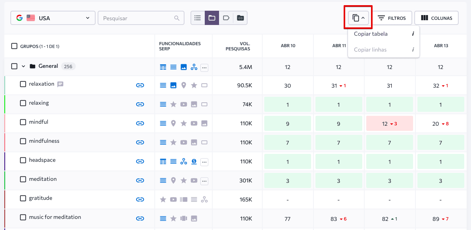This screenshot has width=471, height=230.
Task: Check the mindfulness keyword checkbox
Action: (x=23, y=141)
